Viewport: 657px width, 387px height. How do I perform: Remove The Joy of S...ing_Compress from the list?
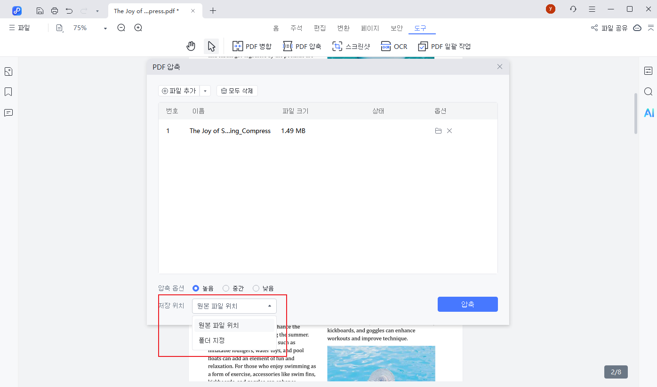coord(449,131)
